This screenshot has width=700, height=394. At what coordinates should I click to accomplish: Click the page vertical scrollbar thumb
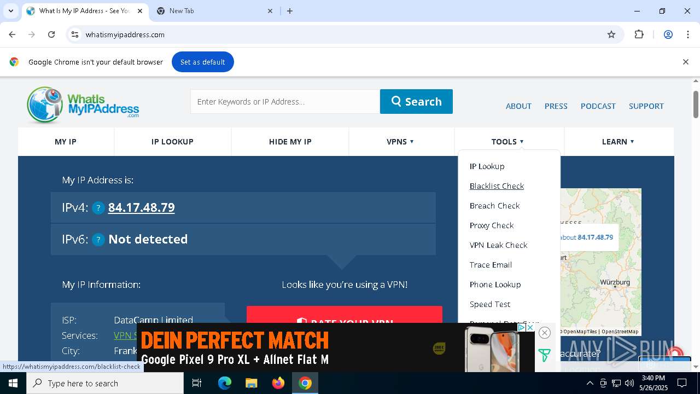tap(696, 104)
